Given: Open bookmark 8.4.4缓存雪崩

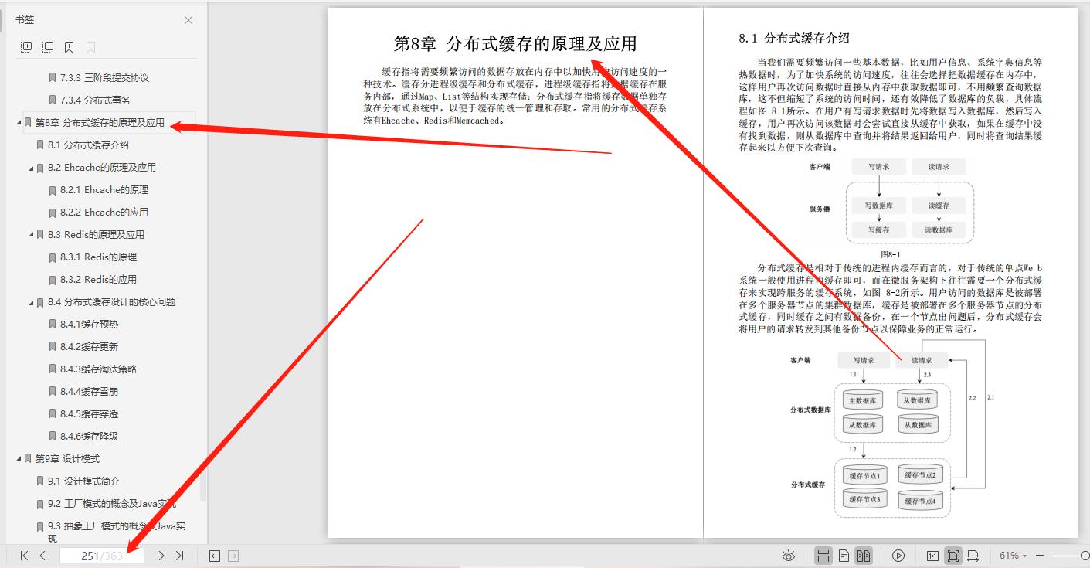Looking at the screenshot, I should coord(89,391).
